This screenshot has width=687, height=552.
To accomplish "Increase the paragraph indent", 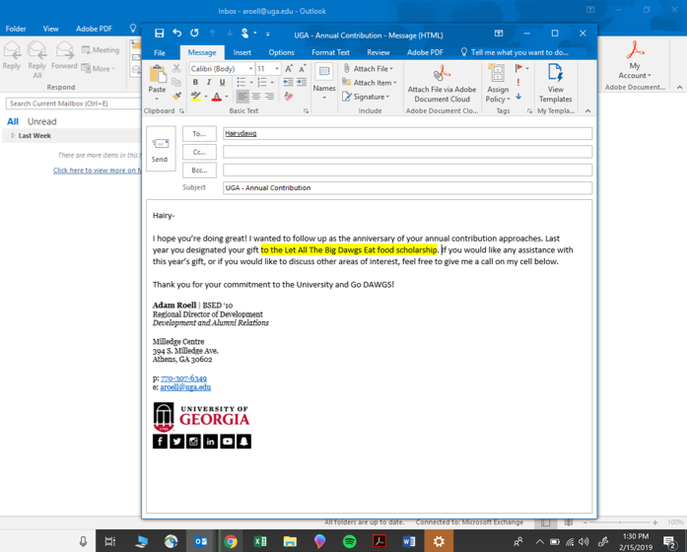I will 302,83.
